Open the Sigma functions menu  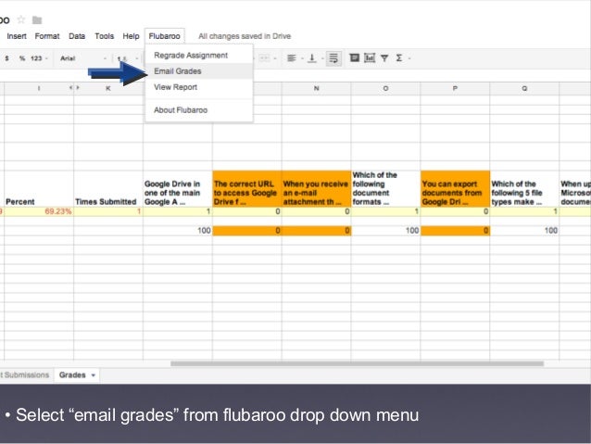pos(398,58)
